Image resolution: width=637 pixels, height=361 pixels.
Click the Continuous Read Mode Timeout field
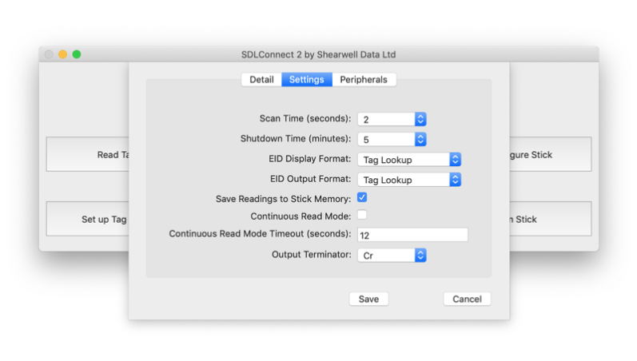coord(412,235)
